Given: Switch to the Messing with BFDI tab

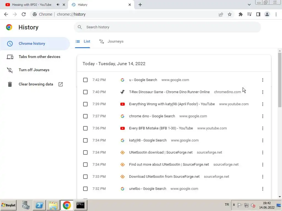Looking at the screenshot, I should [31, 5].
